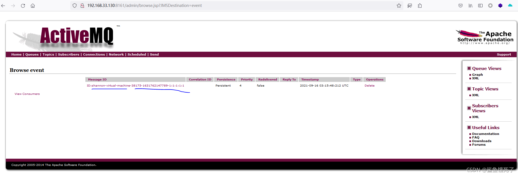The width and height of the screenshot is (518, 175).
Task: Click the shield tracking protection icon
Action: 75,6
